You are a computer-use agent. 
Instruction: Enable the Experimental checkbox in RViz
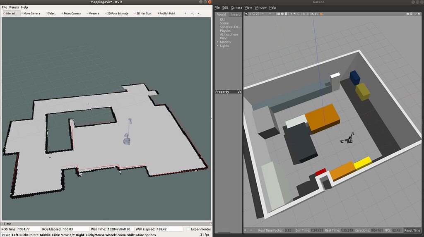coord(189,229)
